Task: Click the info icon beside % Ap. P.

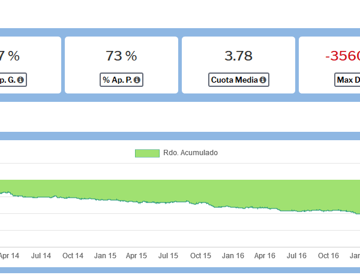Action: 137,80
